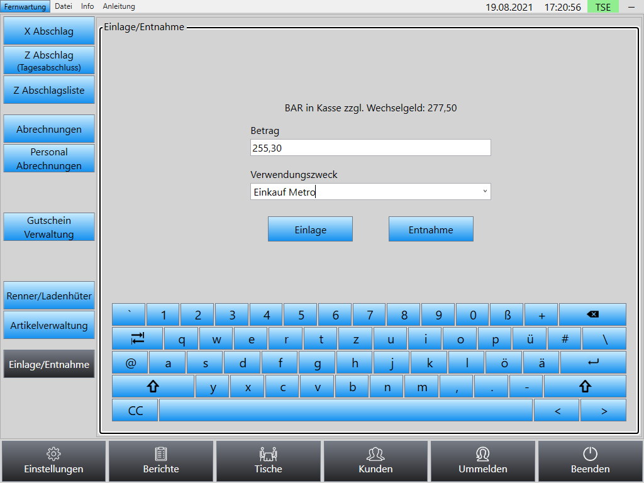Viewport: 644px width, 483px height.
Task: Open Berichte reports clipboard icon
Action: pyautogui.click(x=160, y=461)
